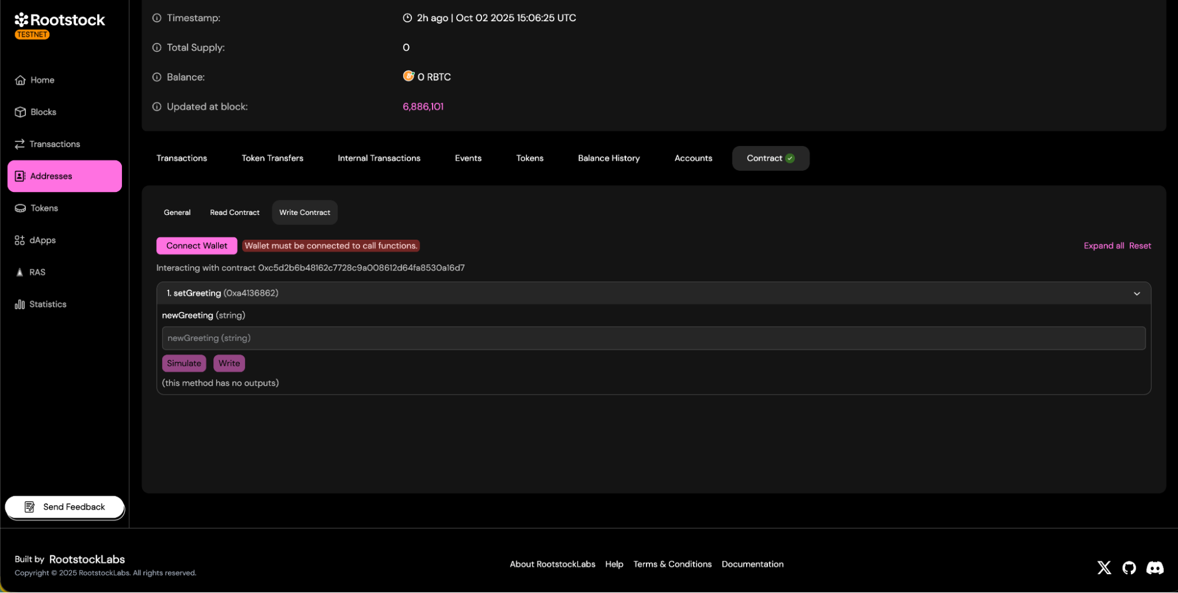Open the Discord icon in footer
The height and width of the screenshot is (593, 1178).
pos(1154,568)
